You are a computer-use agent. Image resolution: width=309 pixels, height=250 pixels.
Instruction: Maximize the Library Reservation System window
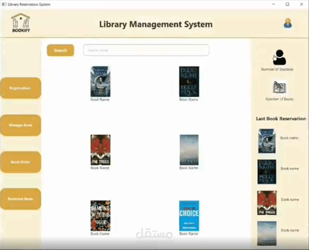[x=287, y=4]
